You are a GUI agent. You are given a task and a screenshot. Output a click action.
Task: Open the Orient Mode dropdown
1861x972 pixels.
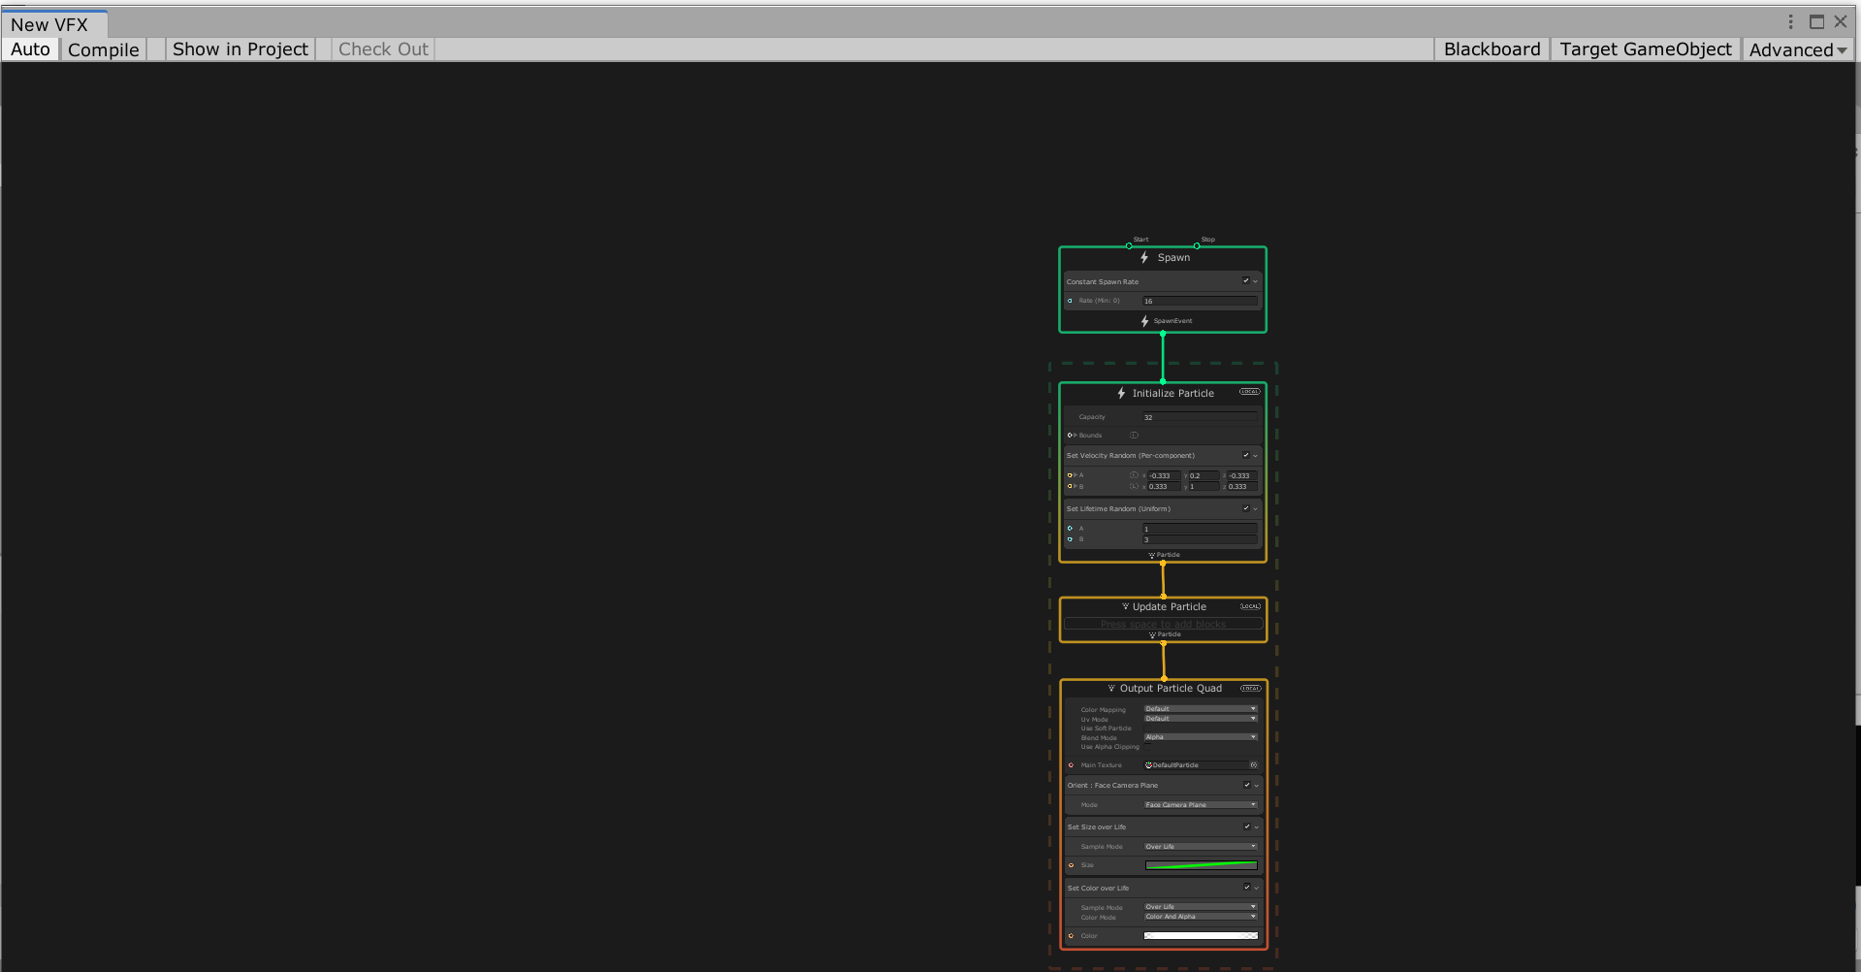point(1201,805)
